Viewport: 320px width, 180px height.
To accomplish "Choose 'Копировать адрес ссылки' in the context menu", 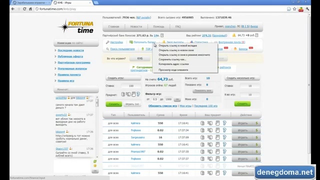I will [173, 64].
